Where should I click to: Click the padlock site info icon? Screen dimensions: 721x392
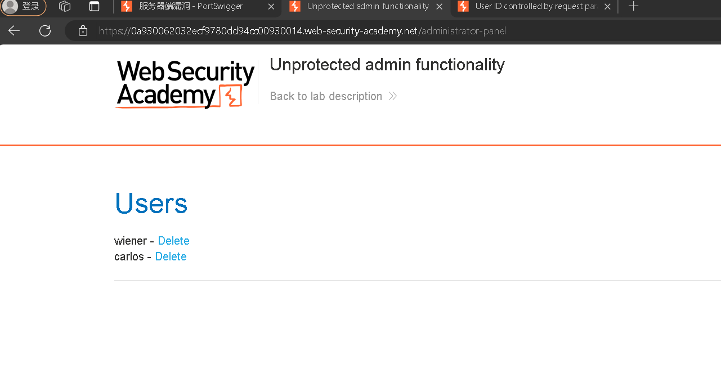[x=83, y=31]
